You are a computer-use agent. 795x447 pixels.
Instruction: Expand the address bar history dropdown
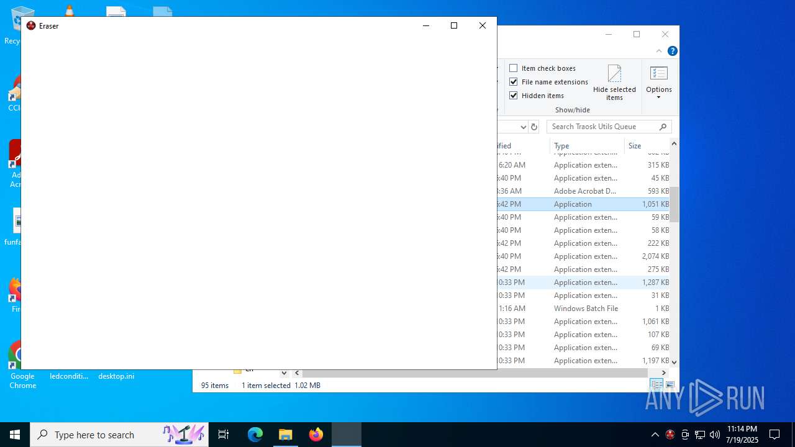pos(523,127)
